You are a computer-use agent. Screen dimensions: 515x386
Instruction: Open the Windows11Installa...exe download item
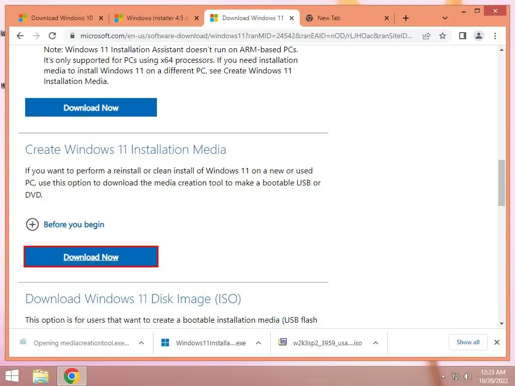(204, 343)
